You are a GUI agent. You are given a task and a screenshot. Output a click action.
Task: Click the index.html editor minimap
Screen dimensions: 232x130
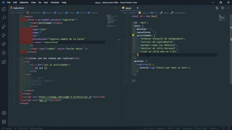(112, 21)
